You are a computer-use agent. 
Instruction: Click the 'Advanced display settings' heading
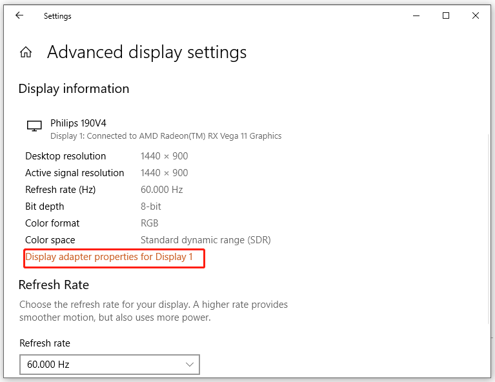[146, 52]
